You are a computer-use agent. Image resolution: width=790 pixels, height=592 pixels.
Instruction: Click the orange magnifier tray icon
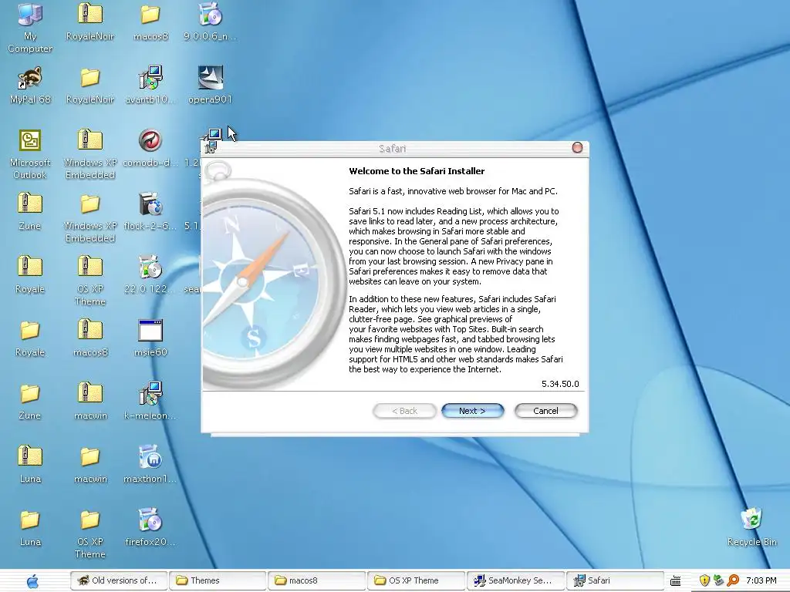coord(733,580)
